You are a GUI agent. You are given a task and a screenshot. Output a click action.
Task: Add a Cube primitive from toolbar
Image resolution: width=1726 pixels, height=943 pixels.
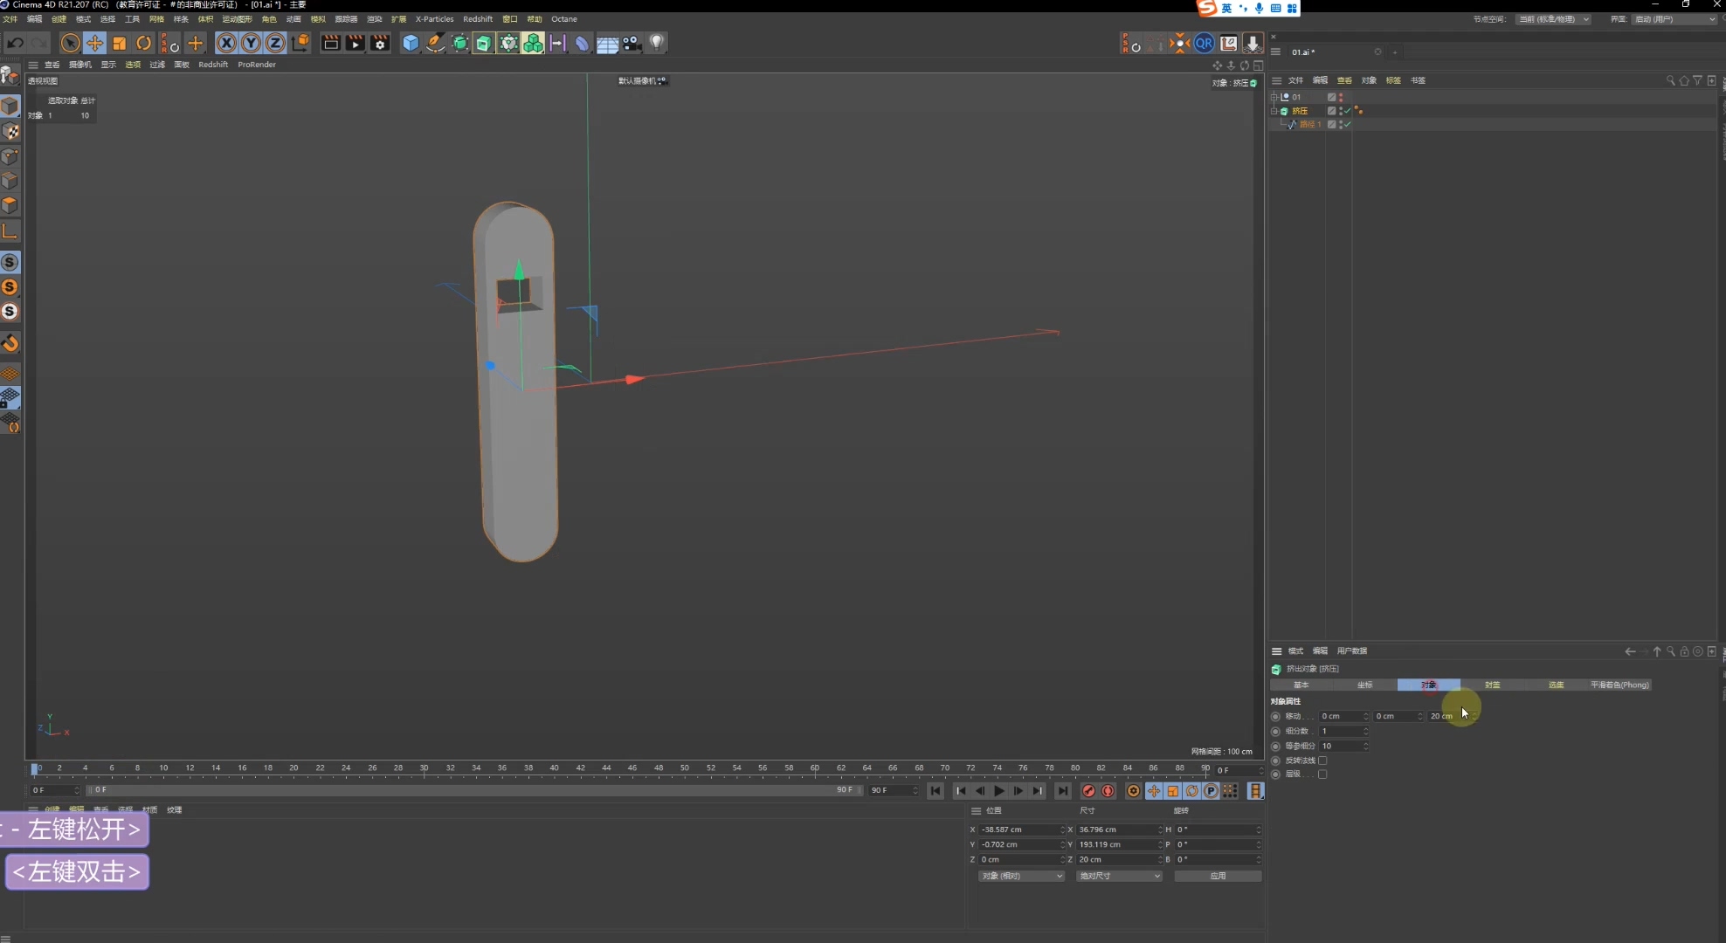click(x=411, y=43)
